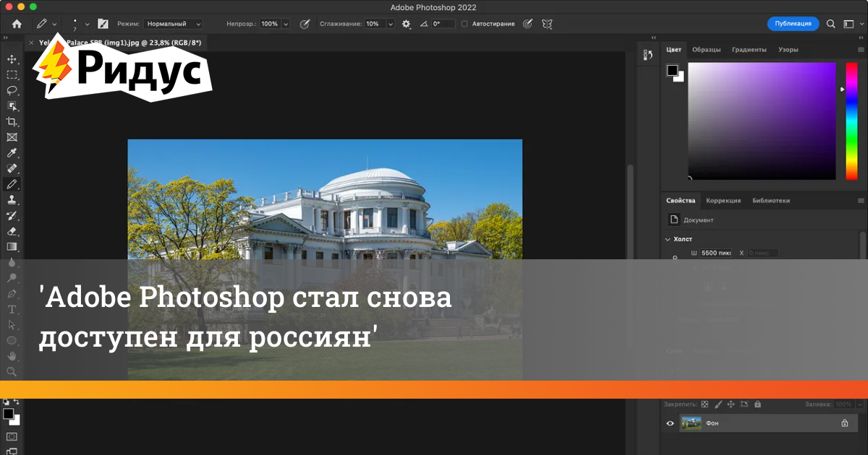This screenshot has height=455, width=868.
Task: Close the document tab
Action: pos(31,43)
